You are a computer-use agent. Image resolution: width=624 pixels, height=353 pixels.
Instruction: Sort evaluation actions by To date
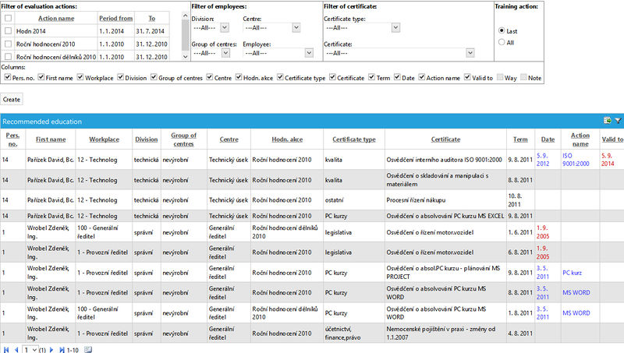151,18
